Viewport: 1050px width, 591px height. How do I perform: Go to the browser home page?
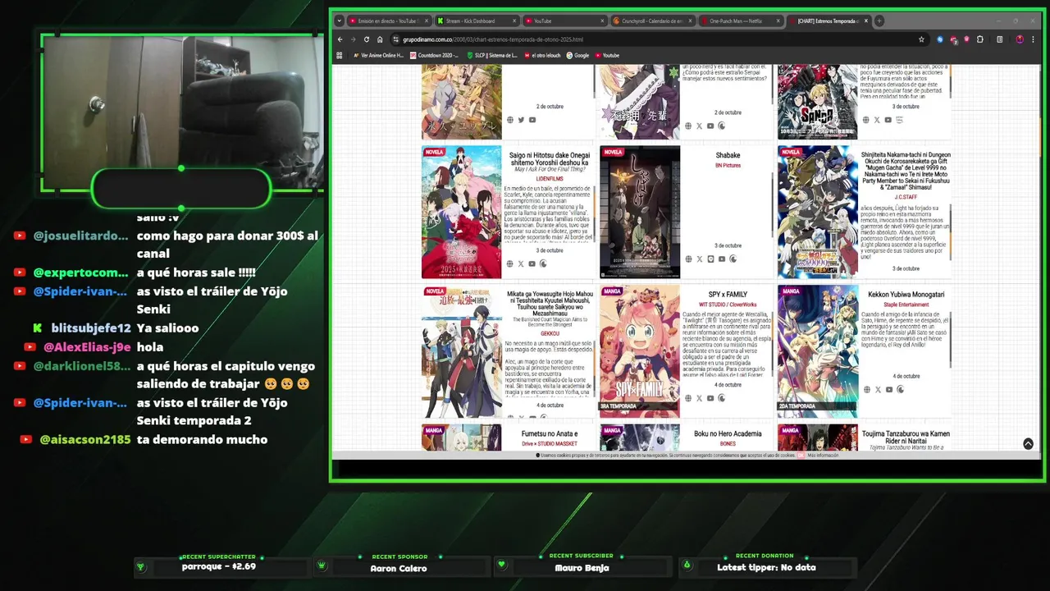[380, 39]
